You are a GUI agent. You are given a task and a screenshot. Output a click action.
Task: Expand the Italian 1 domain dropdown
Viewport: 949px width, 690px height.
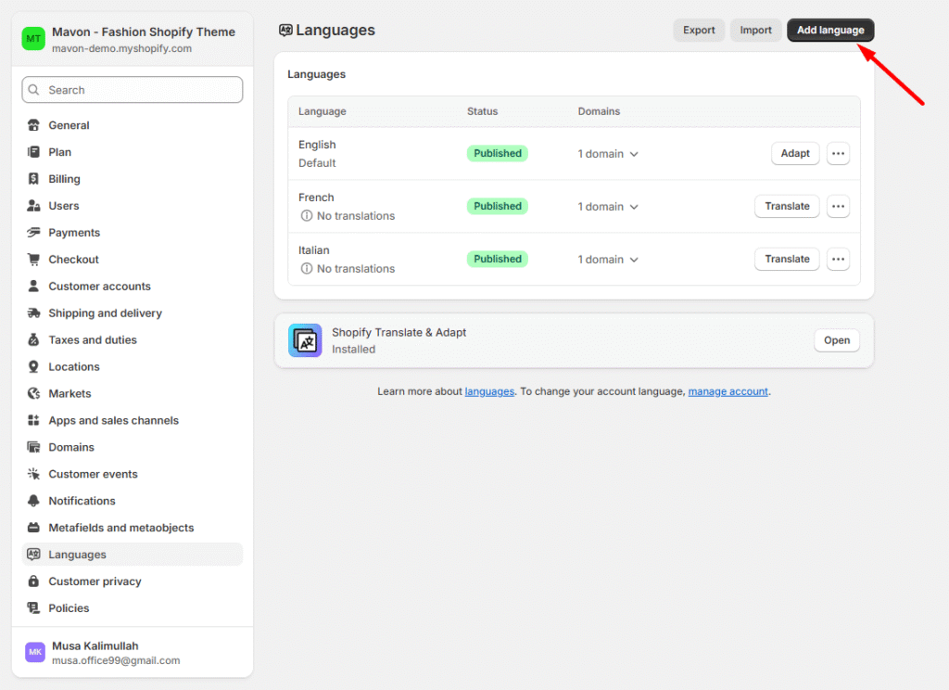(609, 260)
